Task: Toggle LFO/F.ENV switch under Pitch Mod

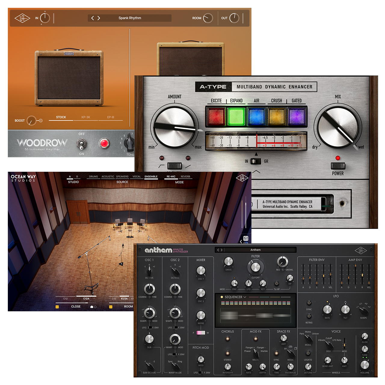Action: coord(201,372)
